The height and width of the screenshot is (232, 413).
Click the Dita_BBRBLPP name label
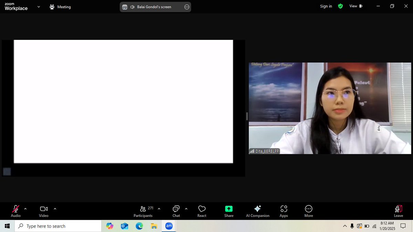[264, 151]
